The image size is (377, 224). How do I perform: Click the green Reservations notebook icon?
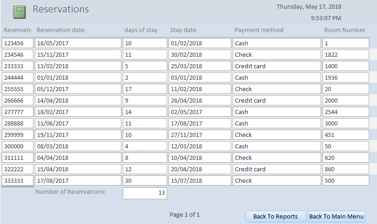19,11
